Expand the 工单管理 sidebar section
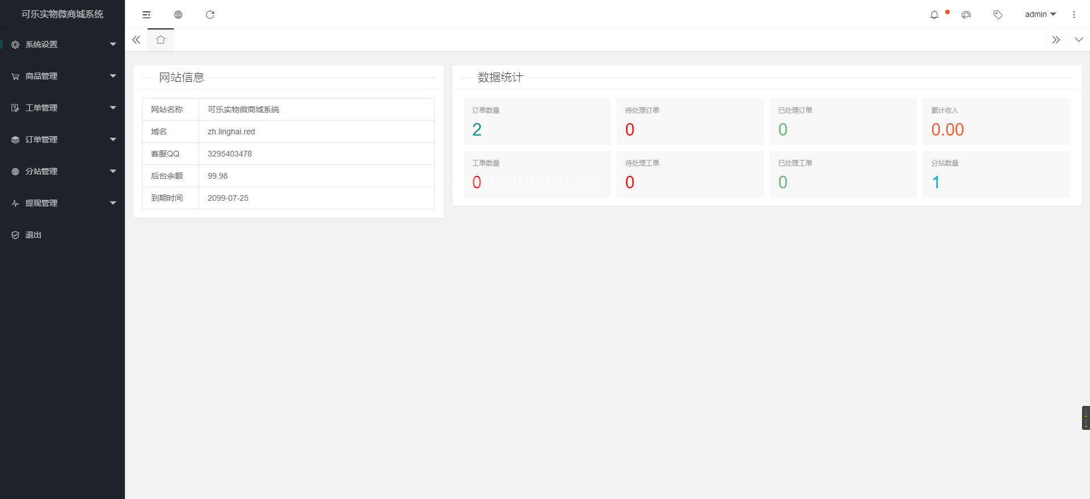The width and height of the screenshot is (1090, 499). (62, 108)
